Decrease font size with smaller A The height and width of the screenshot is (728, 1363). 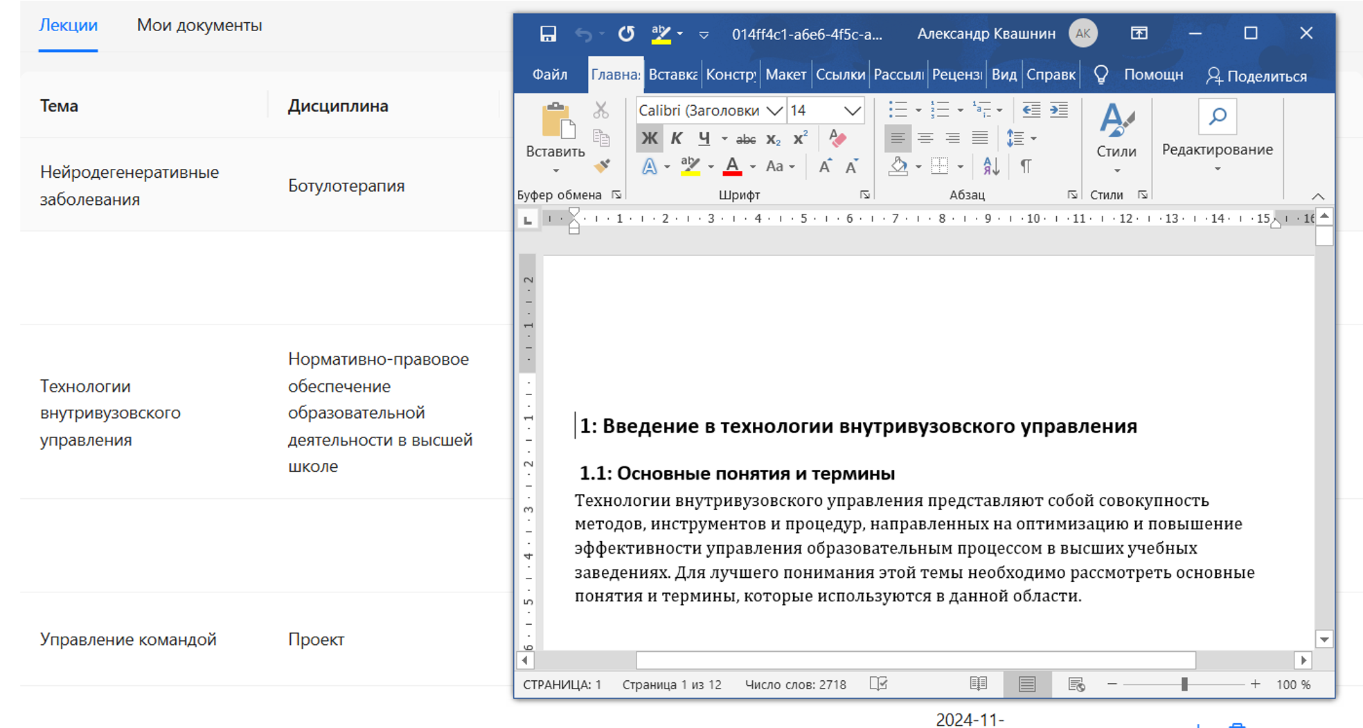pos(852,166)
